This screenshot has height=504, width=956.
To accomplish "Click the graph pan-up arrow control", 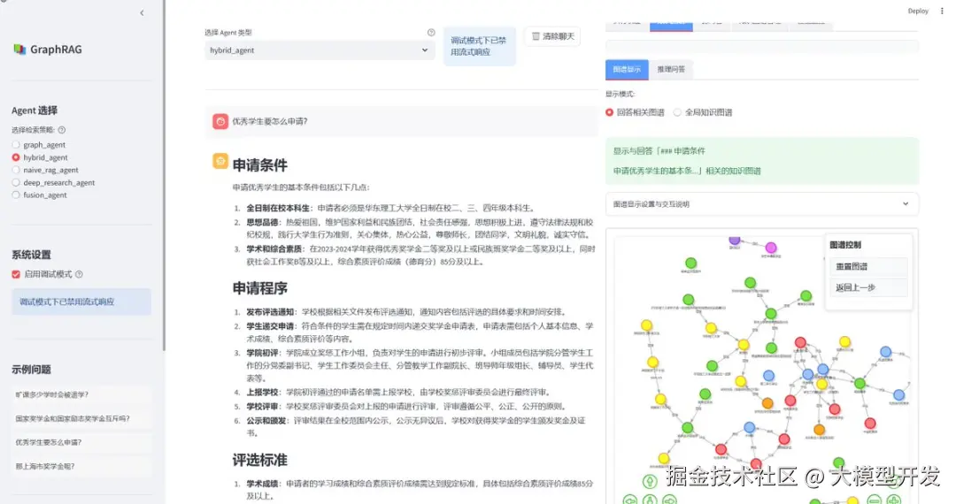I will click(x=650, y=481).
